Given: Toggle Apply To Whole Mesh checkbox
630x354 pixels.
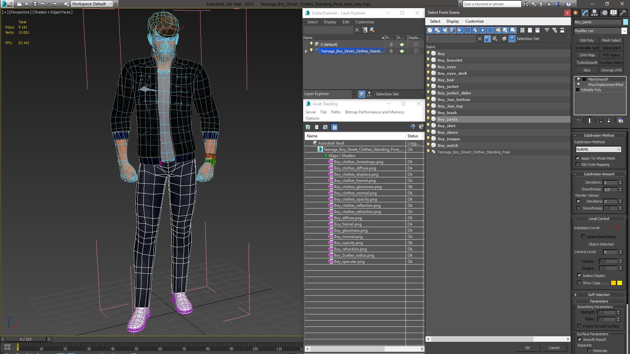Looking at the screenshot, I should pos(578,158).
